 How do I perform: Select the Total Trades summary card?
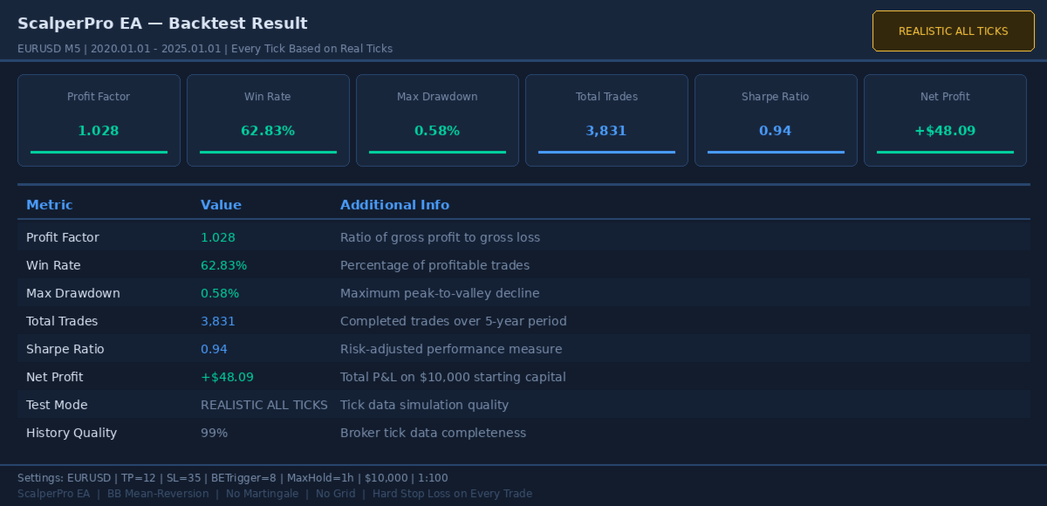pos(606,120)
